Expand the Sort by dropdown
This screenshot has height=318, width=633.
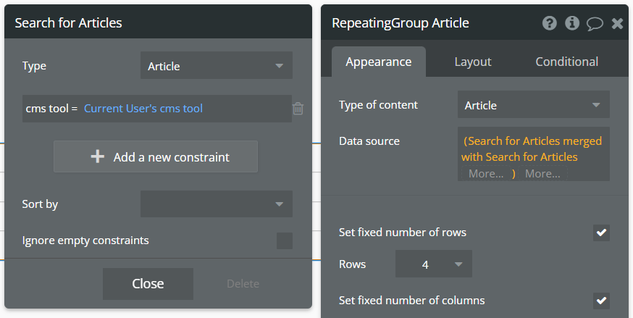tap(216, 204)
